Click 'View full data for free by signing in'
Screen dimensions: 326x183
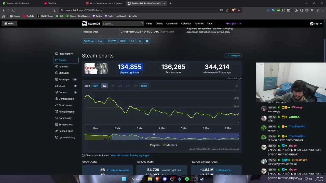click(130, 155)
